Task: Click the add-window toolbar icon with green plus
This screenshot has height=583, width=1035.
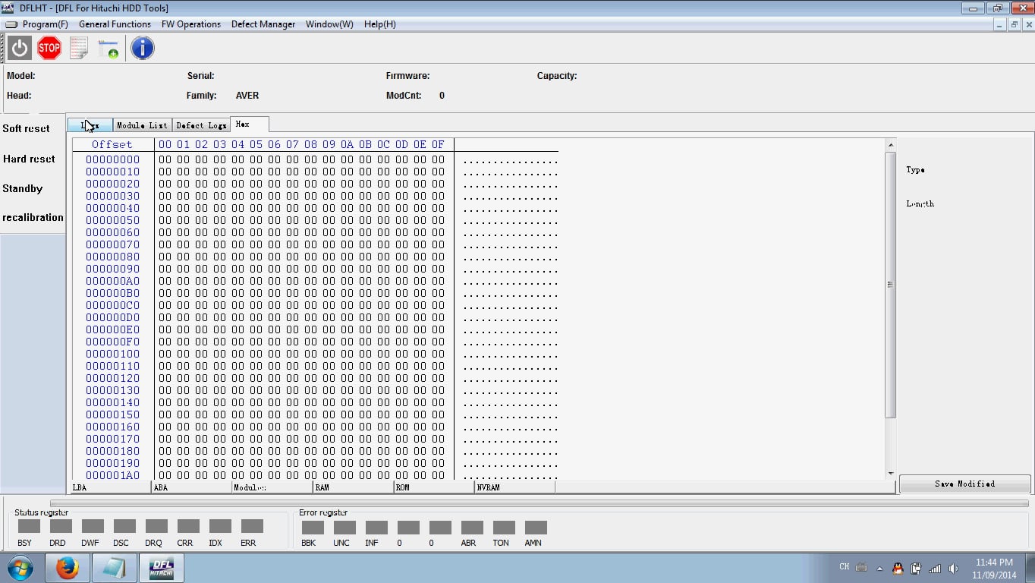Action: tap(109, 49)
